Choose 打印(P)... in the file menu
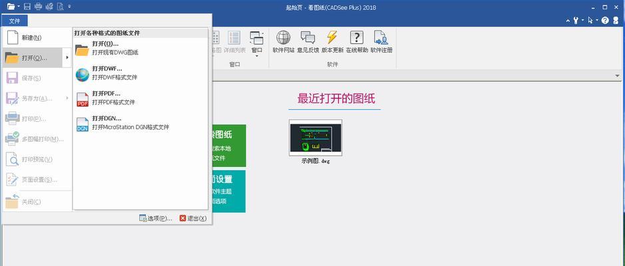Viewport: 625px width, 266px height. coord(37,118)
